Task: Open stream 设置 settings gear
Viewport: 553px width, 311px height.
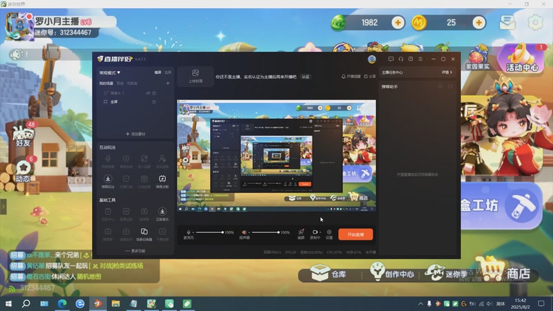Action: point(329,234)
